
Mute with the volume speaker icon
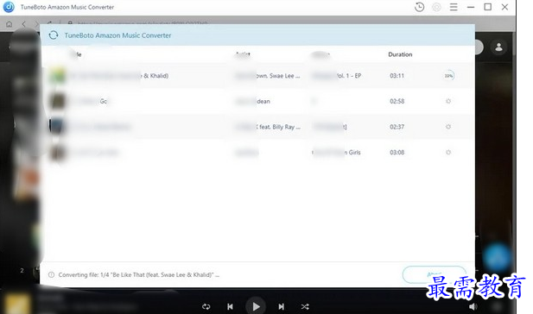tap(473, 306)
